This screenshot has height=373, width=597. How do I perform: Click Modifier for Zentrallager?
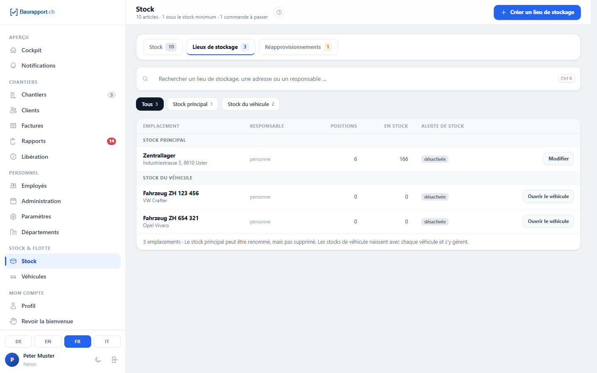(x=558, y=159)
